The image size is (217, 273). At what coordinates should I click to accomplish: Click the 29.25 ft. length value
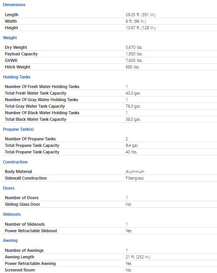click(140, 15)
